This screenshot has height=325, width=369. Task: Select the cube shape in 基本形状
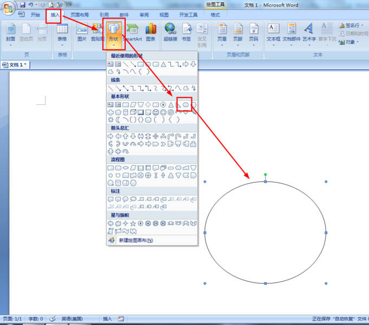point(133,112)
